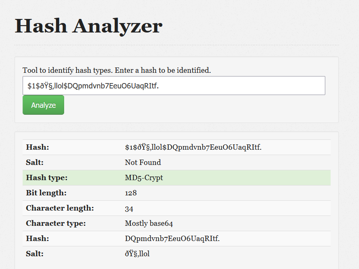The image size is (359, 269).
Task: Select the 'Mostly base64' value
Action: click(148, 223)
